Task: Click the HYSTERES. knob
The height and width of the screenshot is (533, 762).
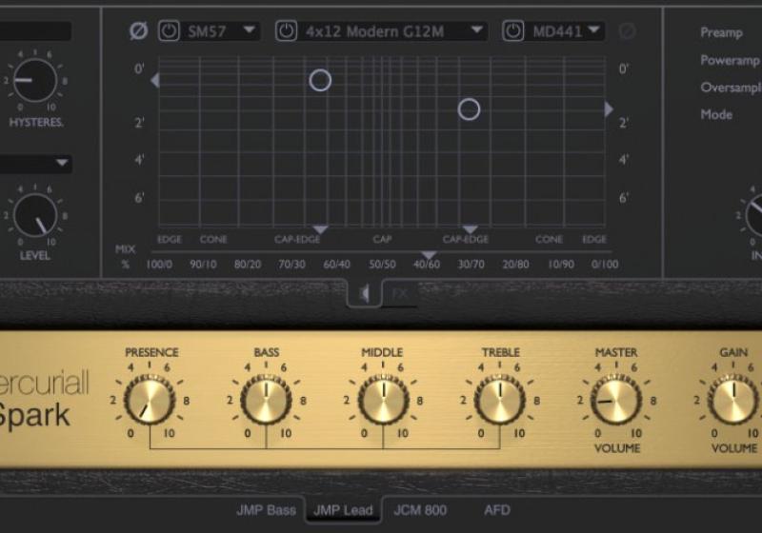Action: coord(35,81)
